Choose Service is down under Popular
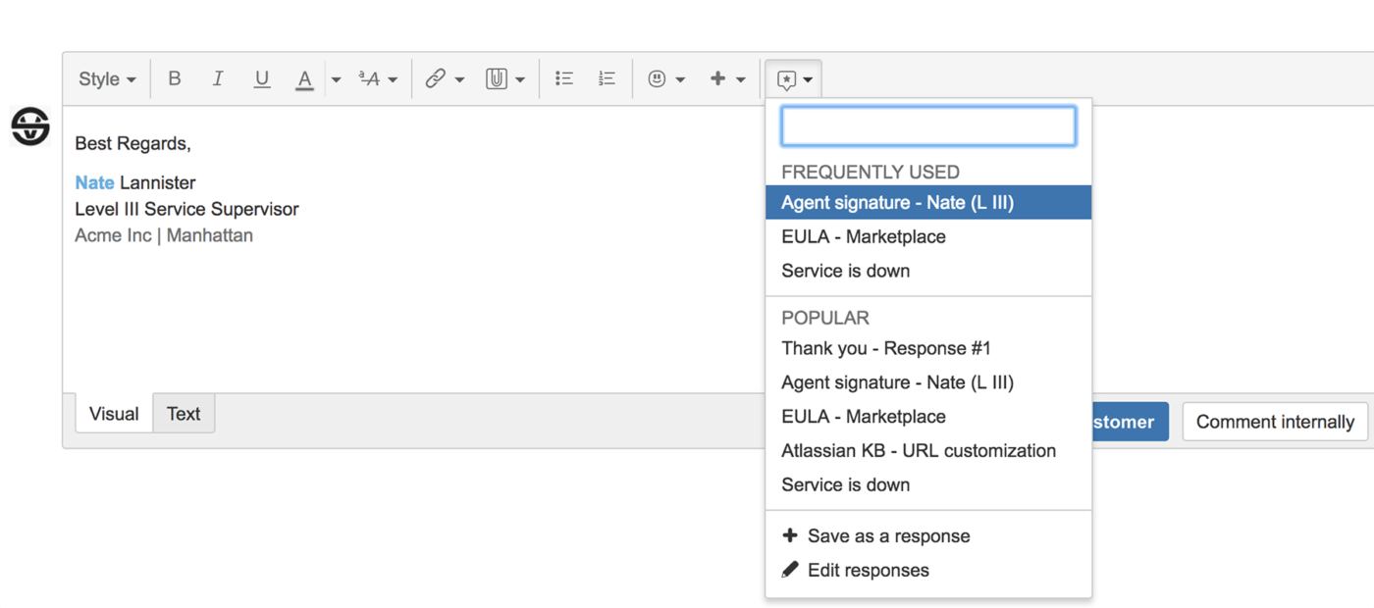Screen dimensions: 1374x608 point(928,484)
